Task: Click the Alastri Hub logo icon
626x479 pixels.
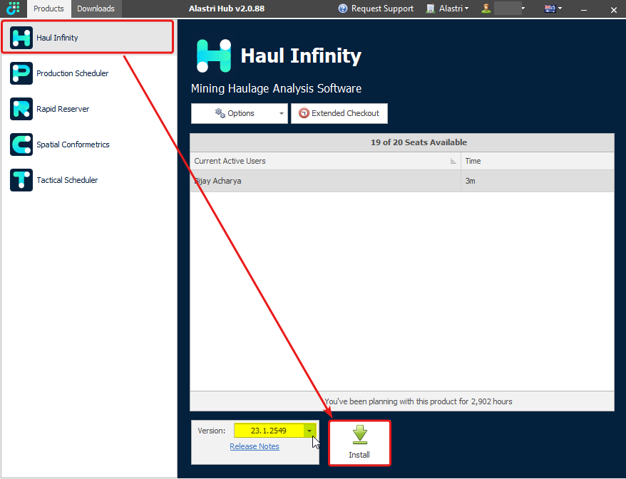Action: pyautogui.click(x=13, y=9)
